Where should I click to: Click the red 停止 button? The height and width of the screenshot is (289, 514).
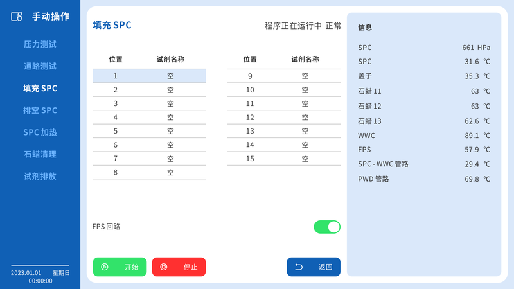click(179, 267)
